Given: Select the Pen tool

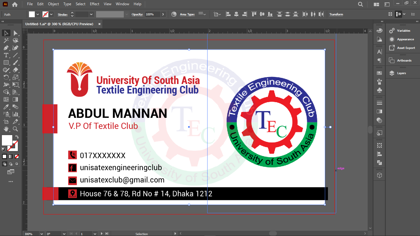Looking at the screenshot, I should (6, 48).
